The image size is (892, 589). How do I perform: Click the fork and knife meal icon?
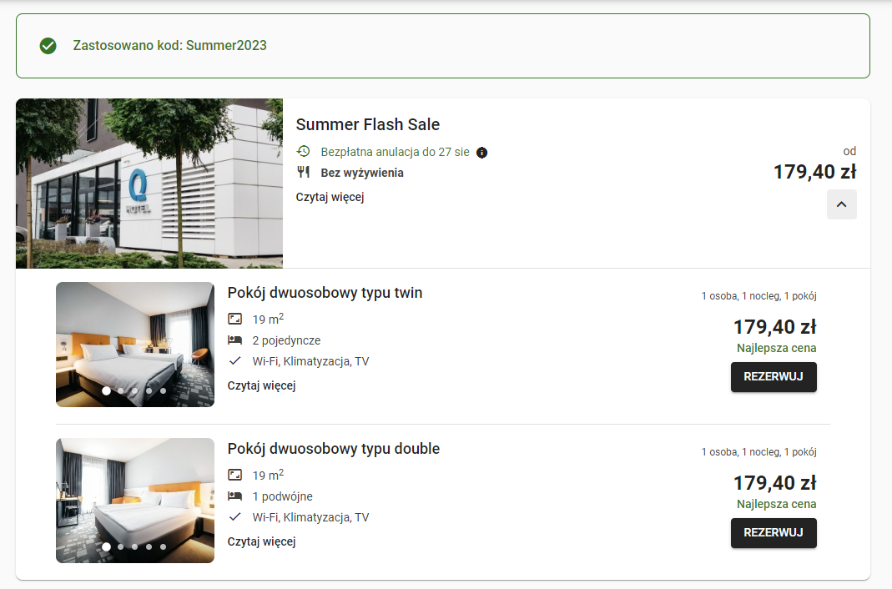coord(303,172)
